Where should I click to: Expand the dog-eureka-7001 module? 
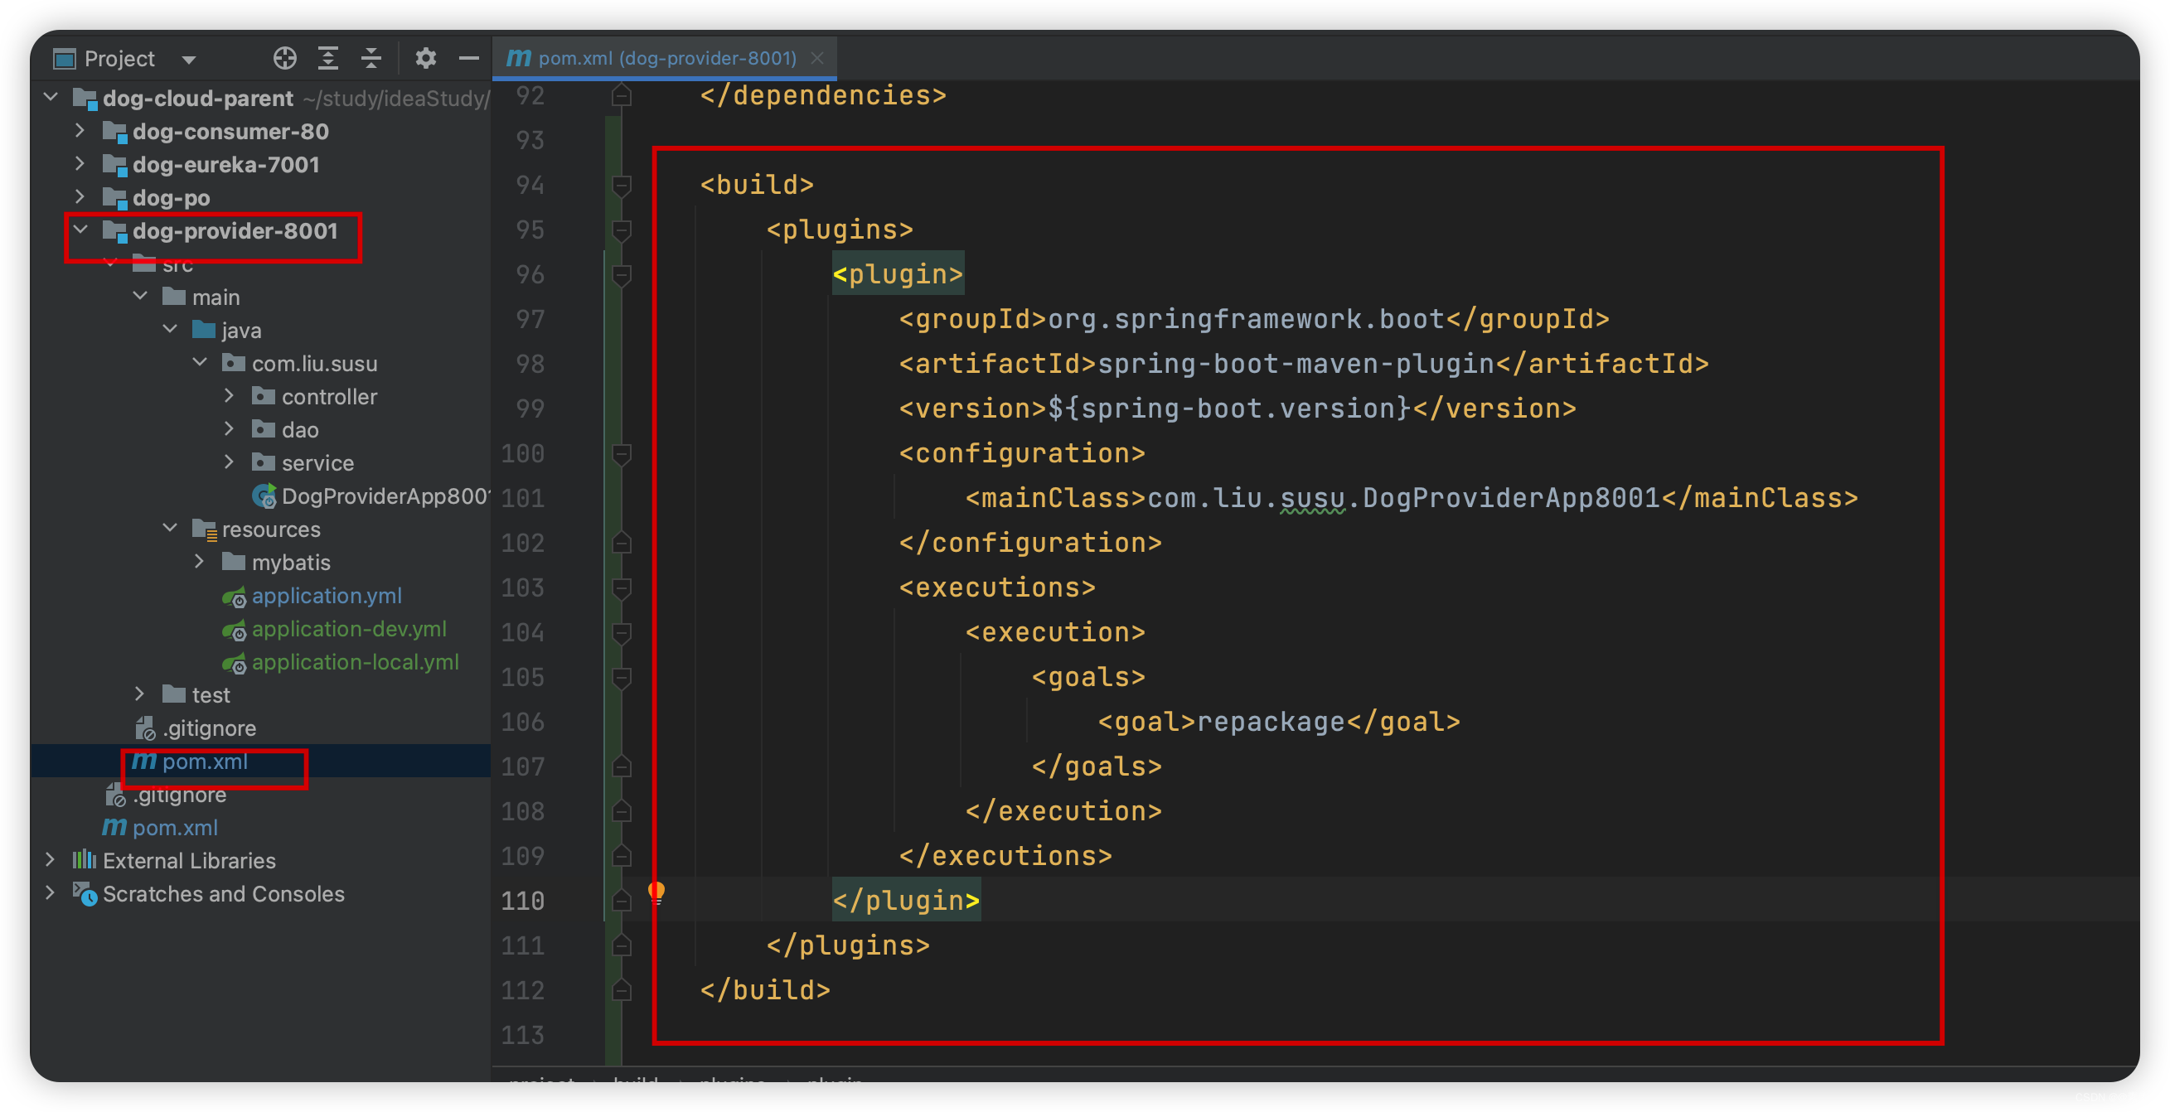tap(80, 163)
